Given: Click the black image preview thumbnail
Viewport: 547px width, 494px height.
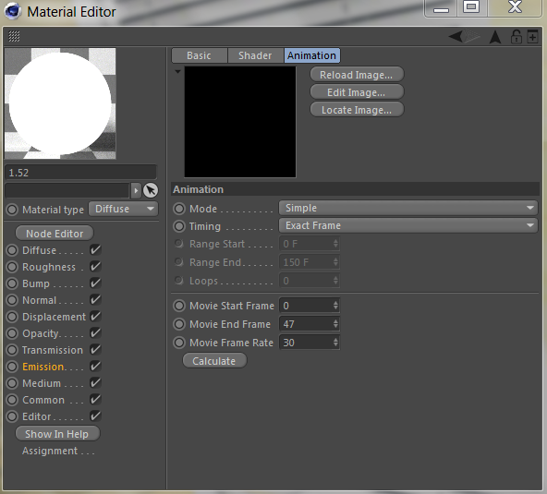Looking at the screenshot, I should (240, 122).
